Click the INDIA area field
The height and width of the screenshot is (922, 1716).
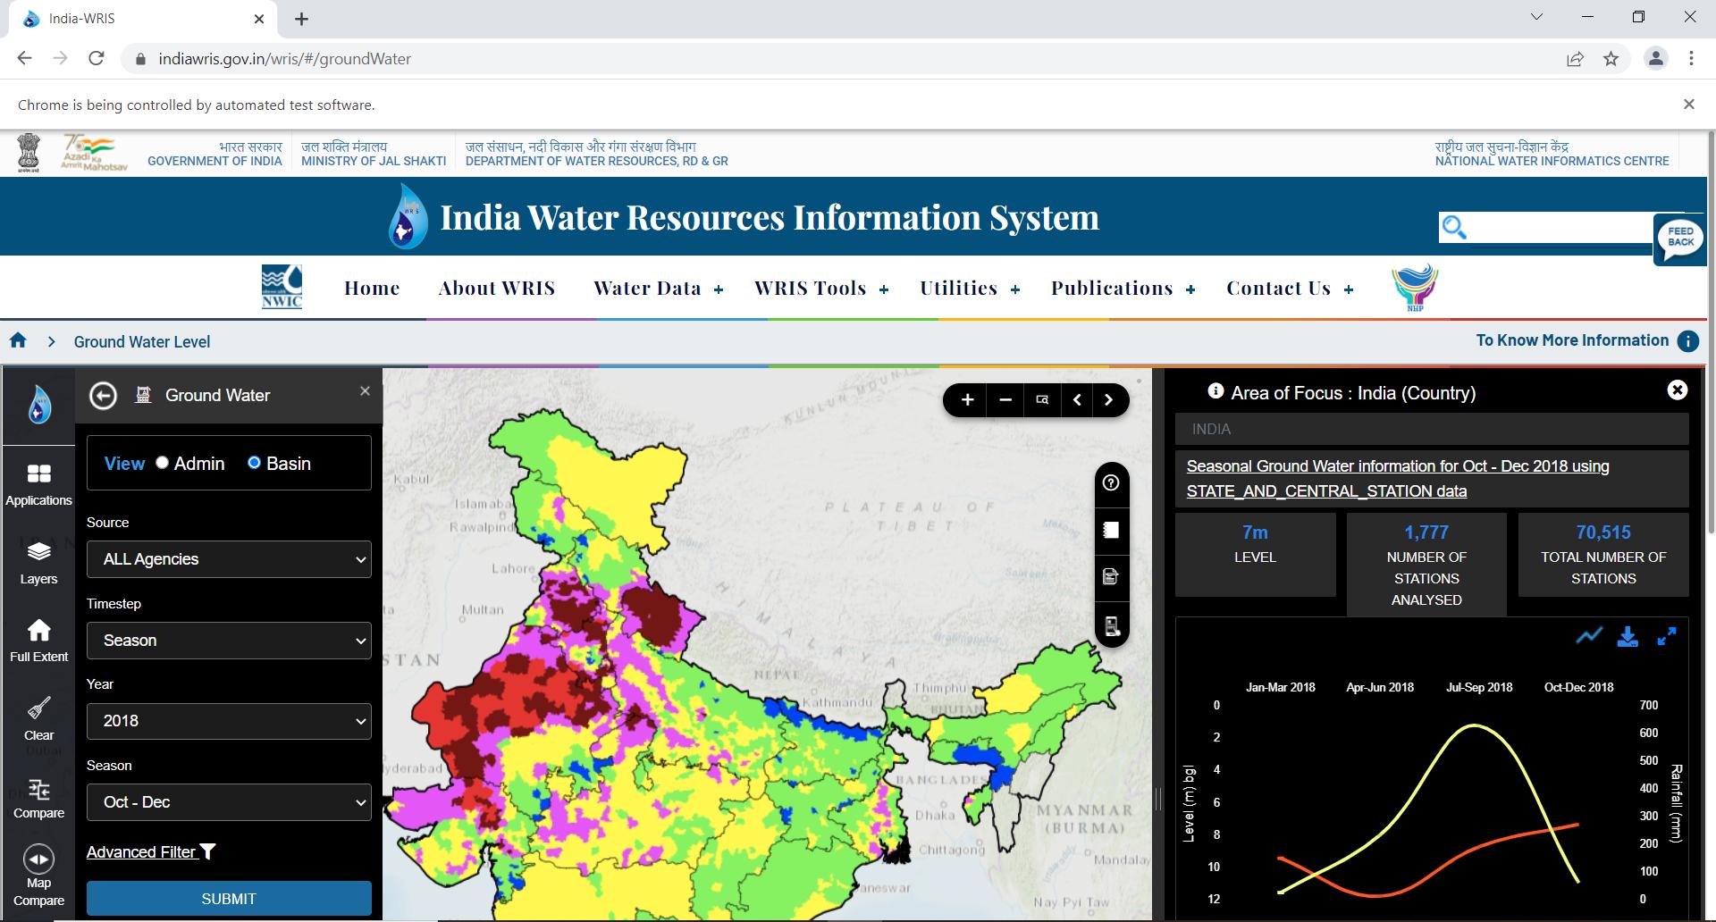[1432, 429]
